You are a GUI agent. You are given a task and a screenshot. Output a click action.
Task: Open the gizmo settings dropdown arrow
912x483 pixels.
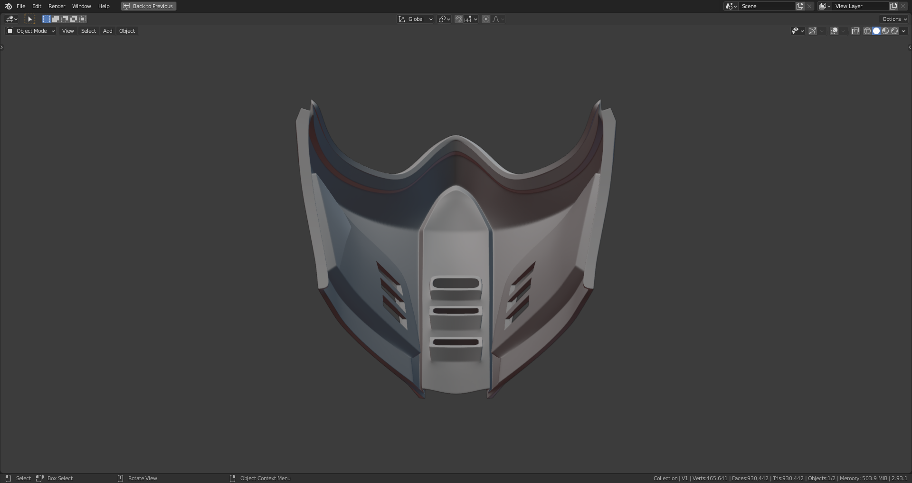pyautogui.click(x=822, y=31)
